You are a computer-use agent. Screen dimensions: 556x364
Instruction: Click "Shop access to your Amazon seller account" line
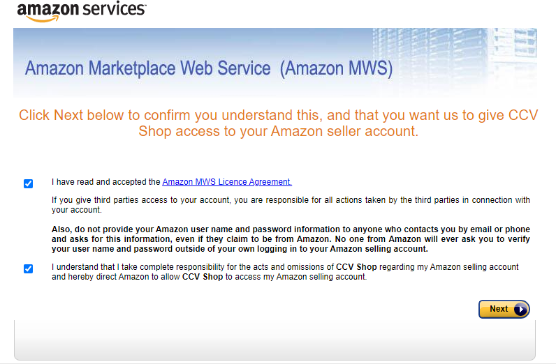(x=278, y=131)
